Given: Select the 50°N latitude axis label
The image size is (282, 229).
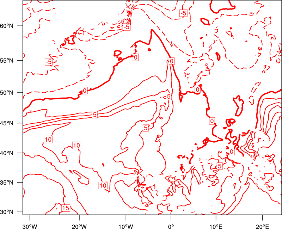Looking at the screenshot, I should (x=6, y=93).
